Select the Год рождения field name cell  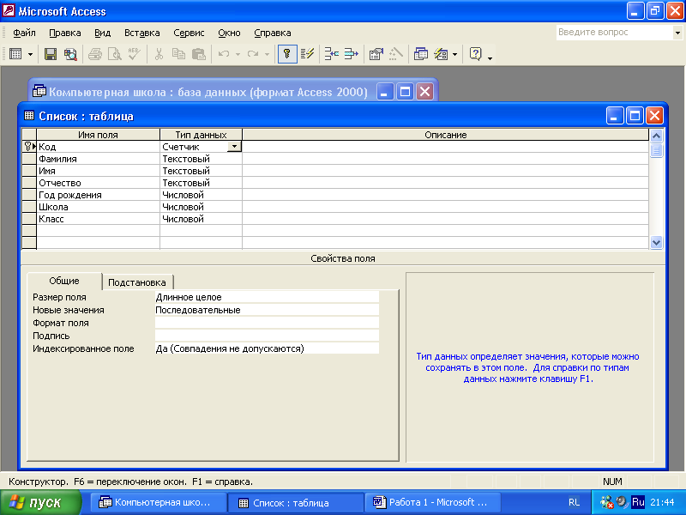(99, 195)
